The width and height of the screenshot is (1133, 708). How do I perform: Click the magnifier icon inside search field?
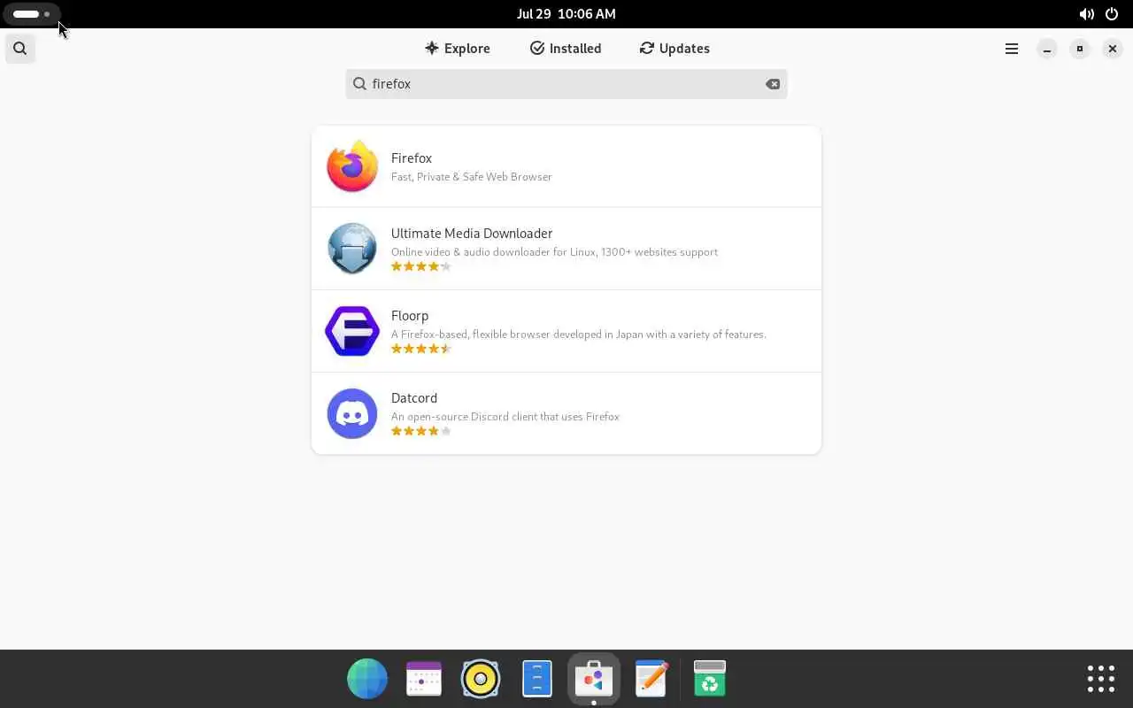coord(359,84)
